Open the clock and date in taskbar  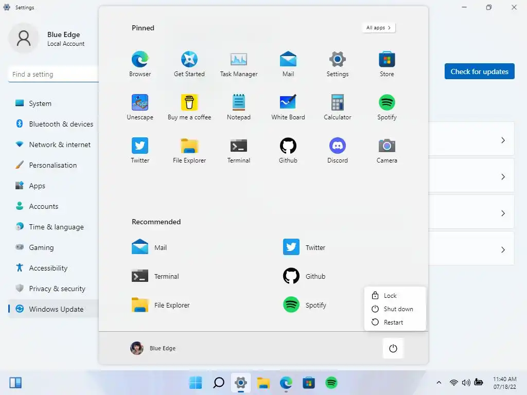(504, 383)
